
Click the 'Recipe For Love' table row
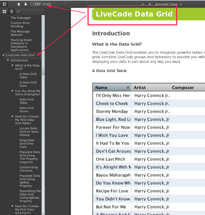coord(149,191)
